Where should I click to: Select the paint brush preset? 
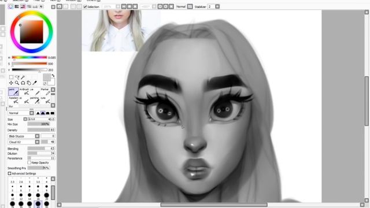pyautogui.click(x=13, y=91)
